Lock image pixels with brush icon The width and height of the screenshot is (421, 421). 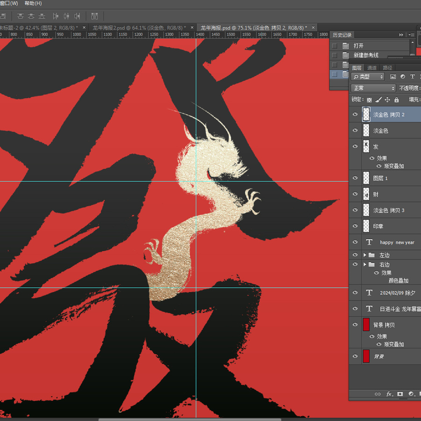[x=378, y=100]
